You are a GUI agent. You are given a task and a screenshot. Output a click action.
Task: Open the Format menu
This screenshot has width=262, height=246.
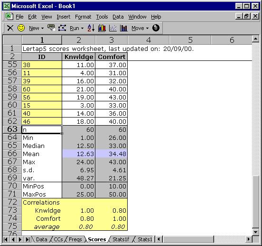[83, 17]
